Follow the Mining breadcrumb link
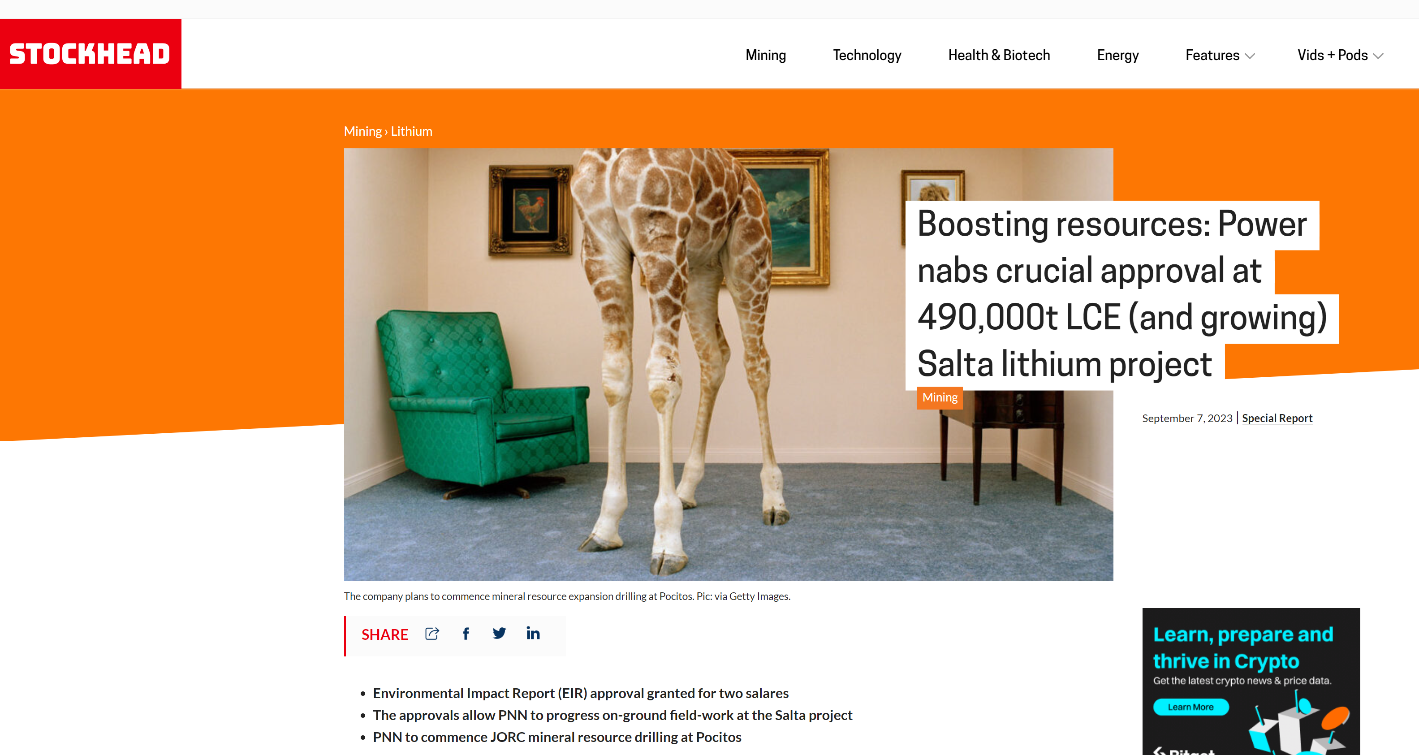Viewport: 1419px width, 755px height. [x=362, y=131]
